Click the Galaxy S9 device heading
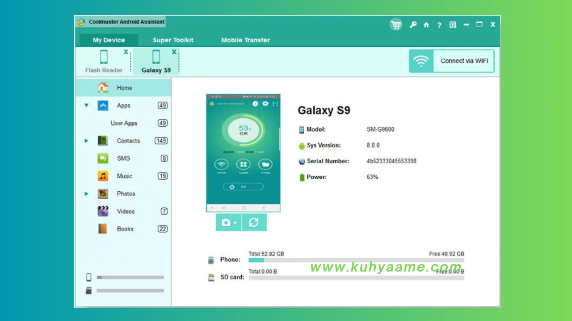Viewport: 572px width, 321px height. coord(324,111)
